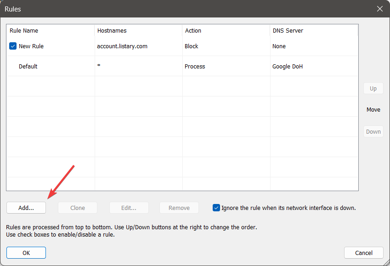The image size is (390, 266).
Task: Move the rule Down in order
Action: [373, 131]
